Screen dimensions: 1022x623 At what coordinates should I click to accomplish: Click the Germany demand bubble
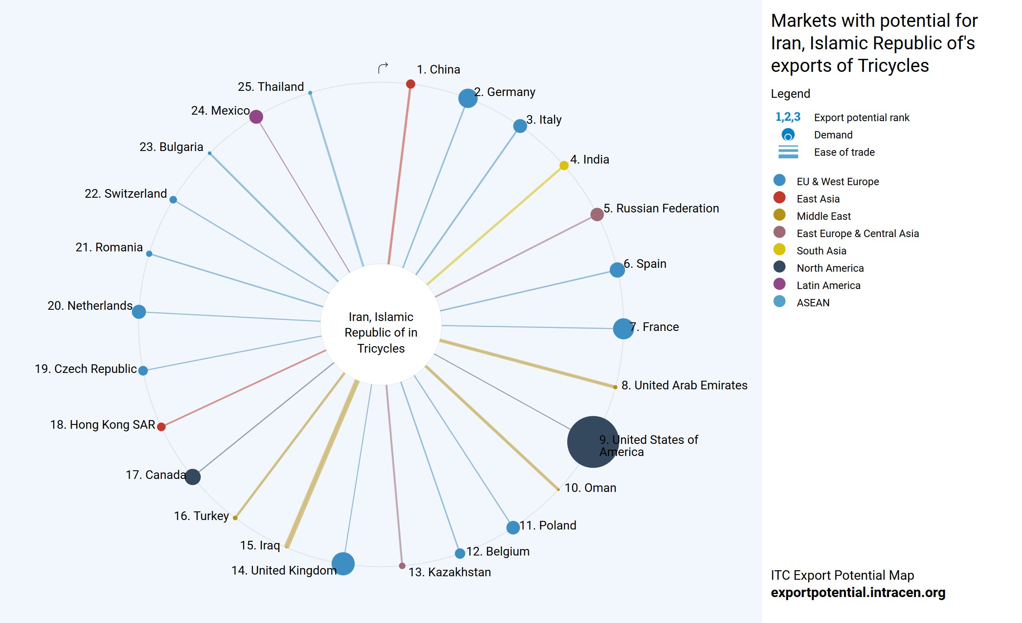click(x=468, y=98)
